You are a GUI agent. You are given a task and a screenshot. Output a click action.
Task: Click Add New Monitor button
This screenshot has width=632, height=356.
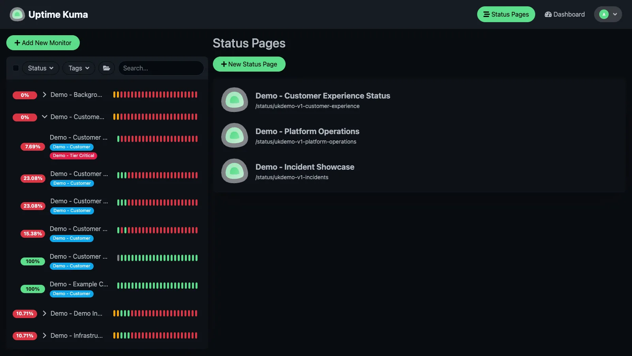(43, 43)
